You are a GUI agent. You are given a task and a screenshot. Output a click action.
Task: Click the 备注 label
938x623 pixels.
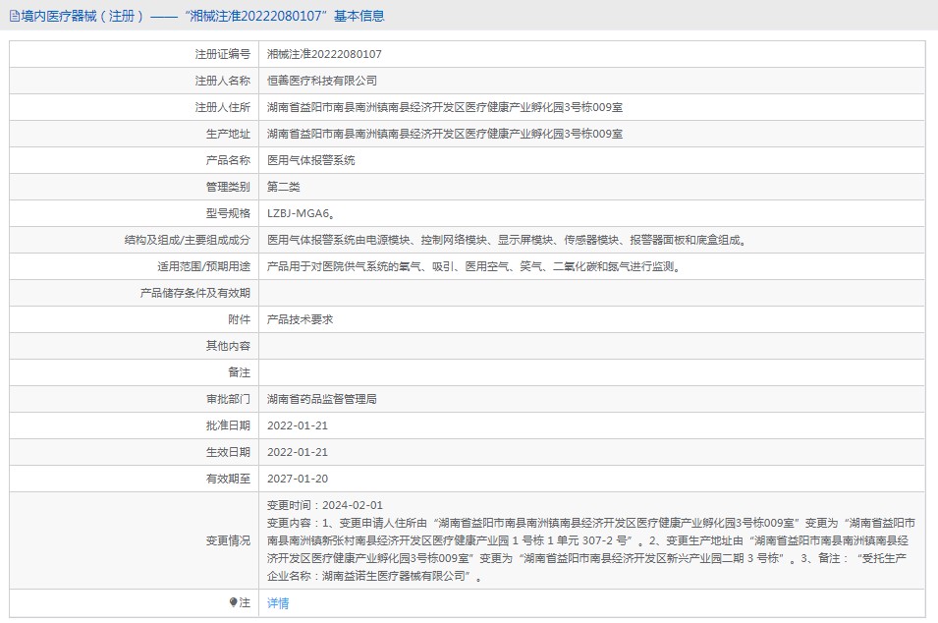[x=240, y=372]
